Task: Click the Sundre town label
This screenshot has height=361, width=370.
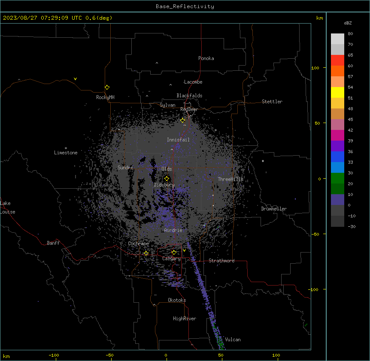Action: (125, 168)
